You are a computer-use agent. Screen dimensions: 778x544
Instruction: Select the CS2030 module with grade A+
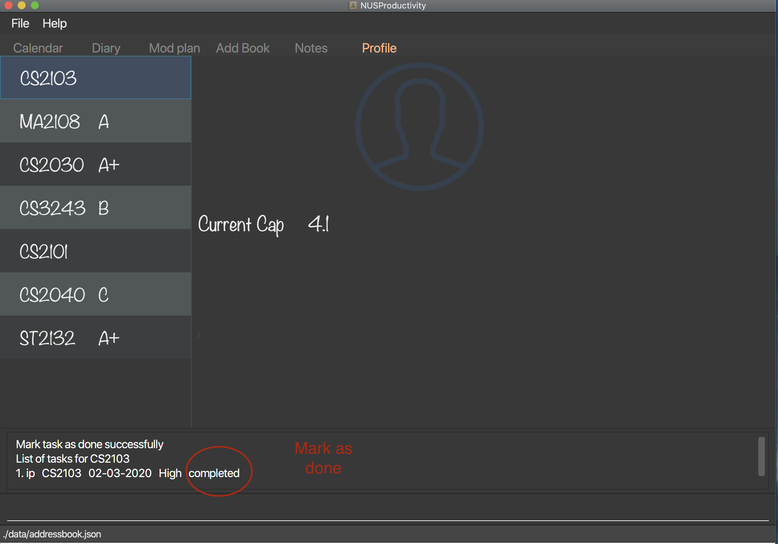point(96,164)
